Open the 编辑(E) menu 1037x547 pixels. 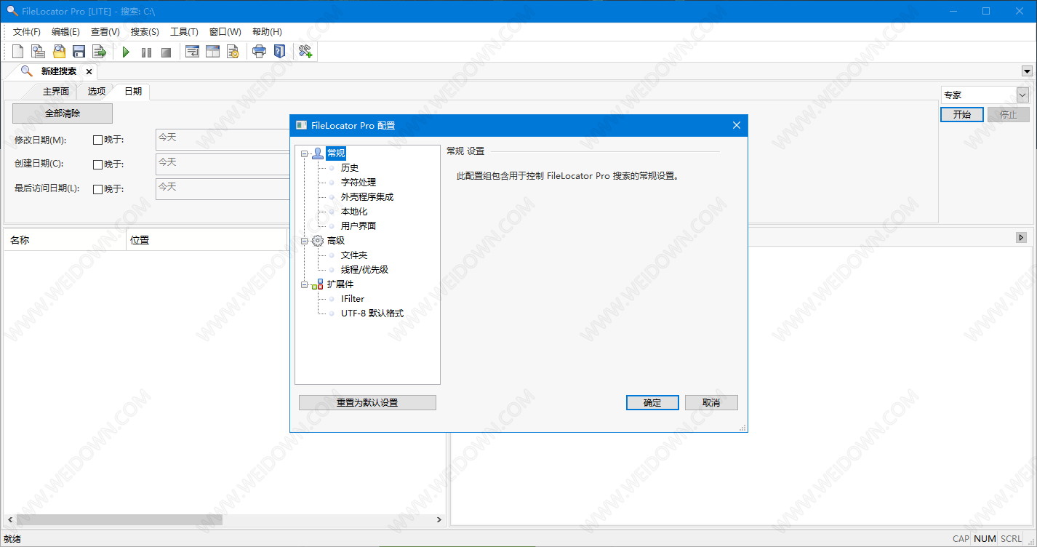(65, 32)
